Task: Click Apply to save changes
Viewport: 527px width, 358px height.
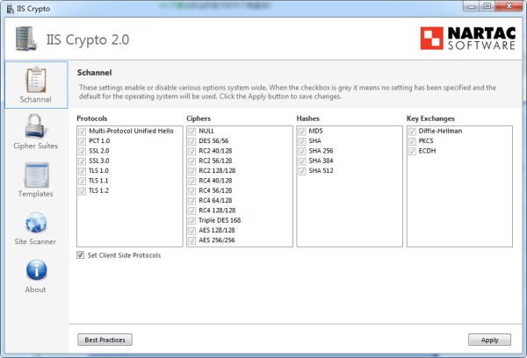Action: click(x=490, y=340)
